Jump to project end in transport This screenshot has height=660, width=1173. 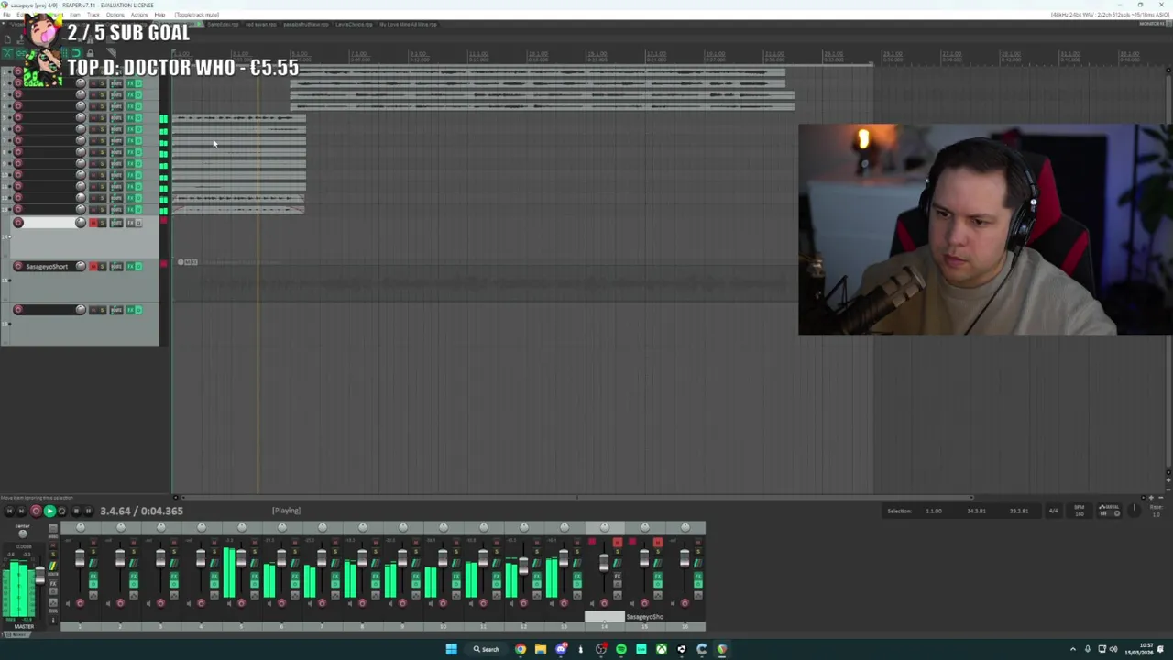pyautogui.click(x=21, y=511)
